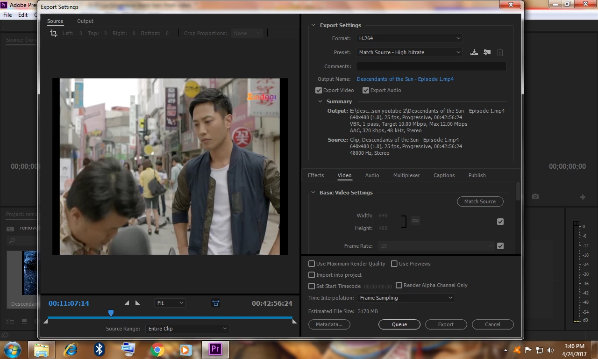Switch to the Audio tab

[372, 175]
